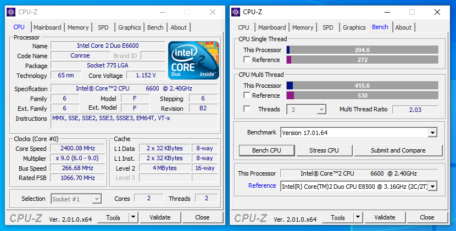The image size is (456, 231).
Task: Click the Multi Thread Ratio field 2.03
Action: (x=415, y=110)
